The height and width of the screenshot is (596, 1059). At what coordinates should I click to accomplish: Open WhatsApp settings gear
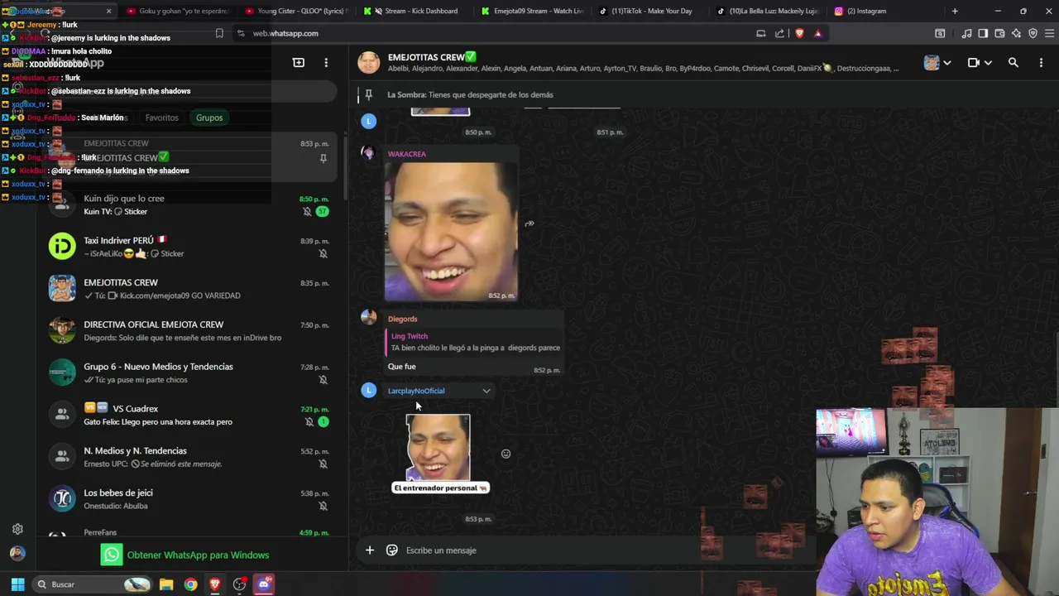pyautogui.click(x=17, y=529)
